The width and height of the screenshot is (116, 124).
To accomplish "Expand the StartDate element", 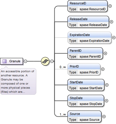I will (107, 85).
